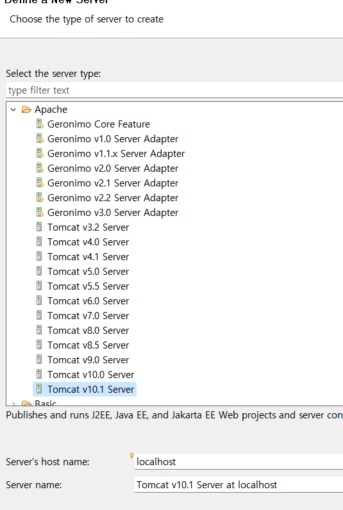Click the Tomcat v8.5 Server icon
Image resolution: width=343 pixels, height=510 pixels.
tap(39, 345)
